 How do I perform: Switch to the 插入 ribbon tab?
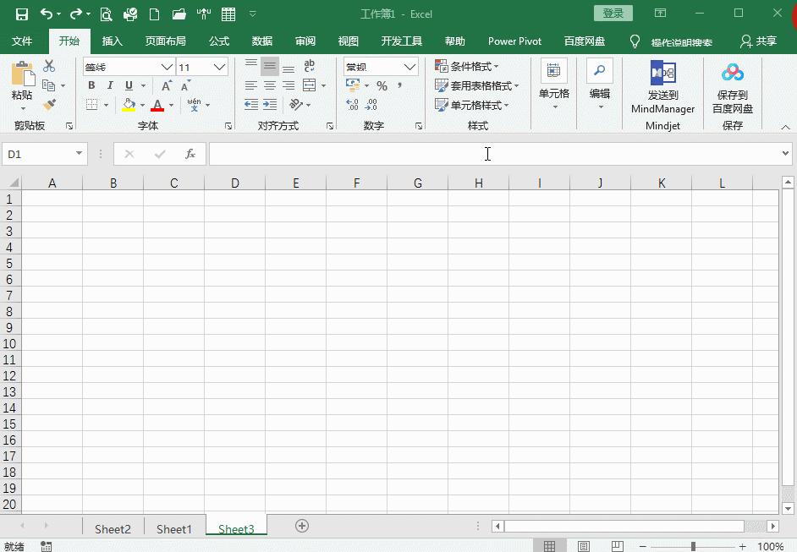pyautogui.click(x=113, y=41)
